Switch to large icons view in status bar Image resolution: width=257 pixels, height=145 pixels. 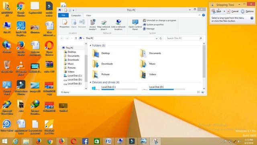click(x=203, y=92)
